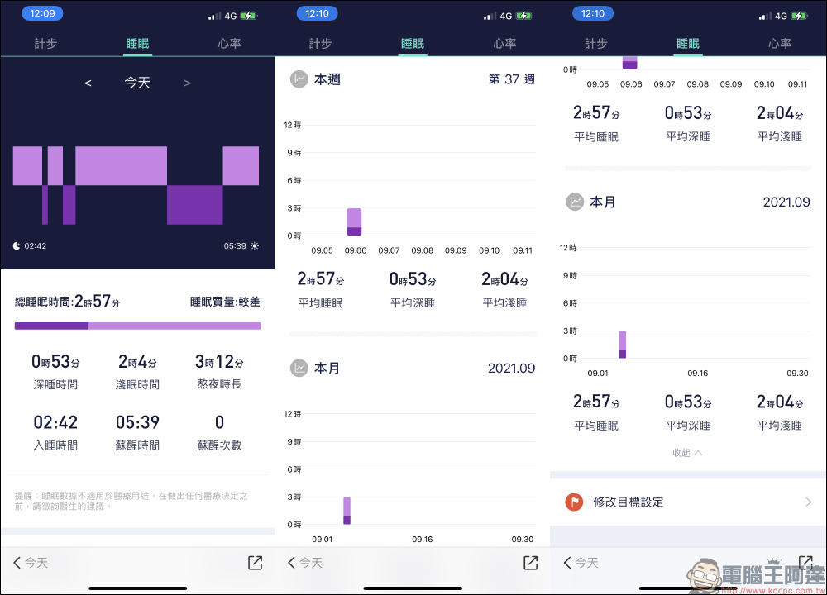The image size is (827, 595).
Task: Go to next day with right arrow
Action: [x=187, y=83]
